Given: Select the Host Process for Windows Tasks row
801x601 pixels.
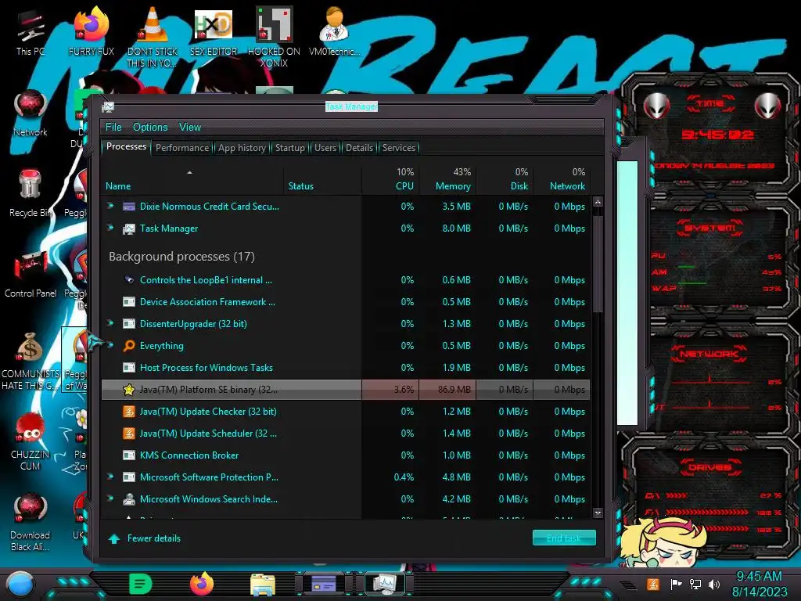Looking at the screenshot, I should (x=346, y=368).
